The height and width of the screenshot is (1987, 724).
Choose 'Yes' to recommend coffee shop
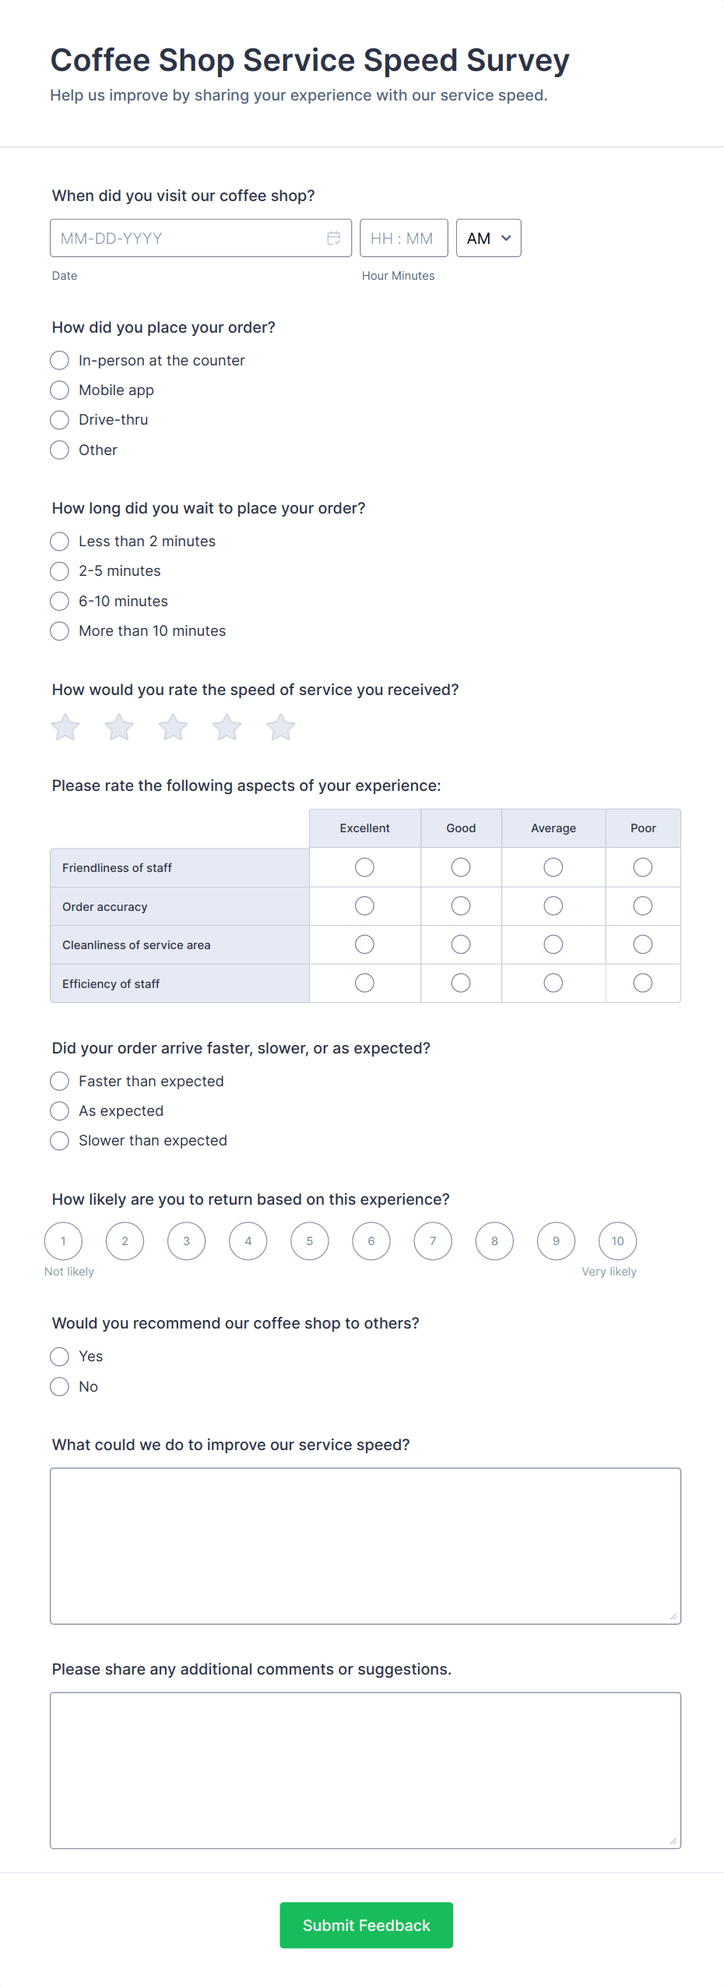click(60, 1357)
